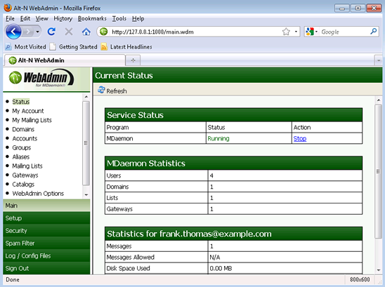The height and width of the screenshot is (287, 385).
Task: Reload the page with the Reload icon
Action: [x=51, y=32]
